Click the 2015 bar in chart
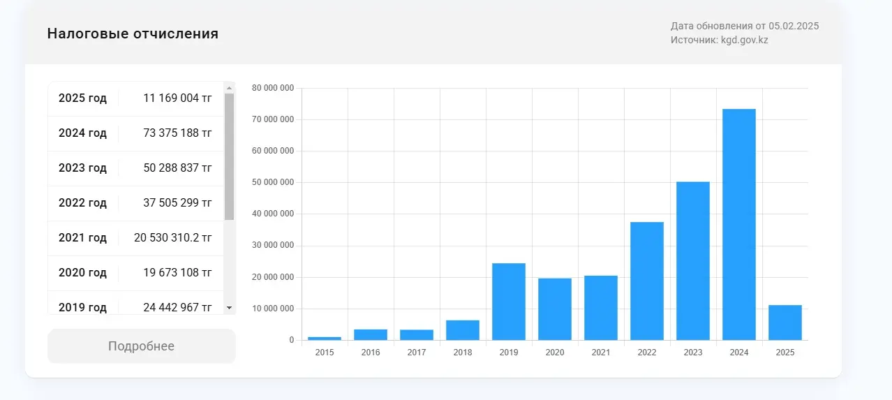 point(325,339)
